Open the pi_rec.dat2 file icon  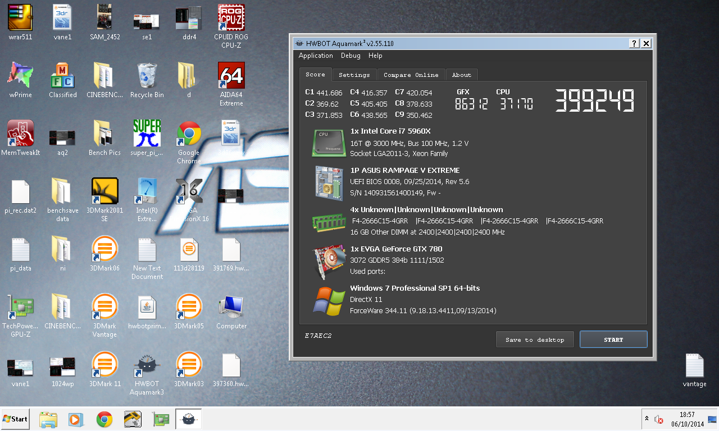pos(20,191)
